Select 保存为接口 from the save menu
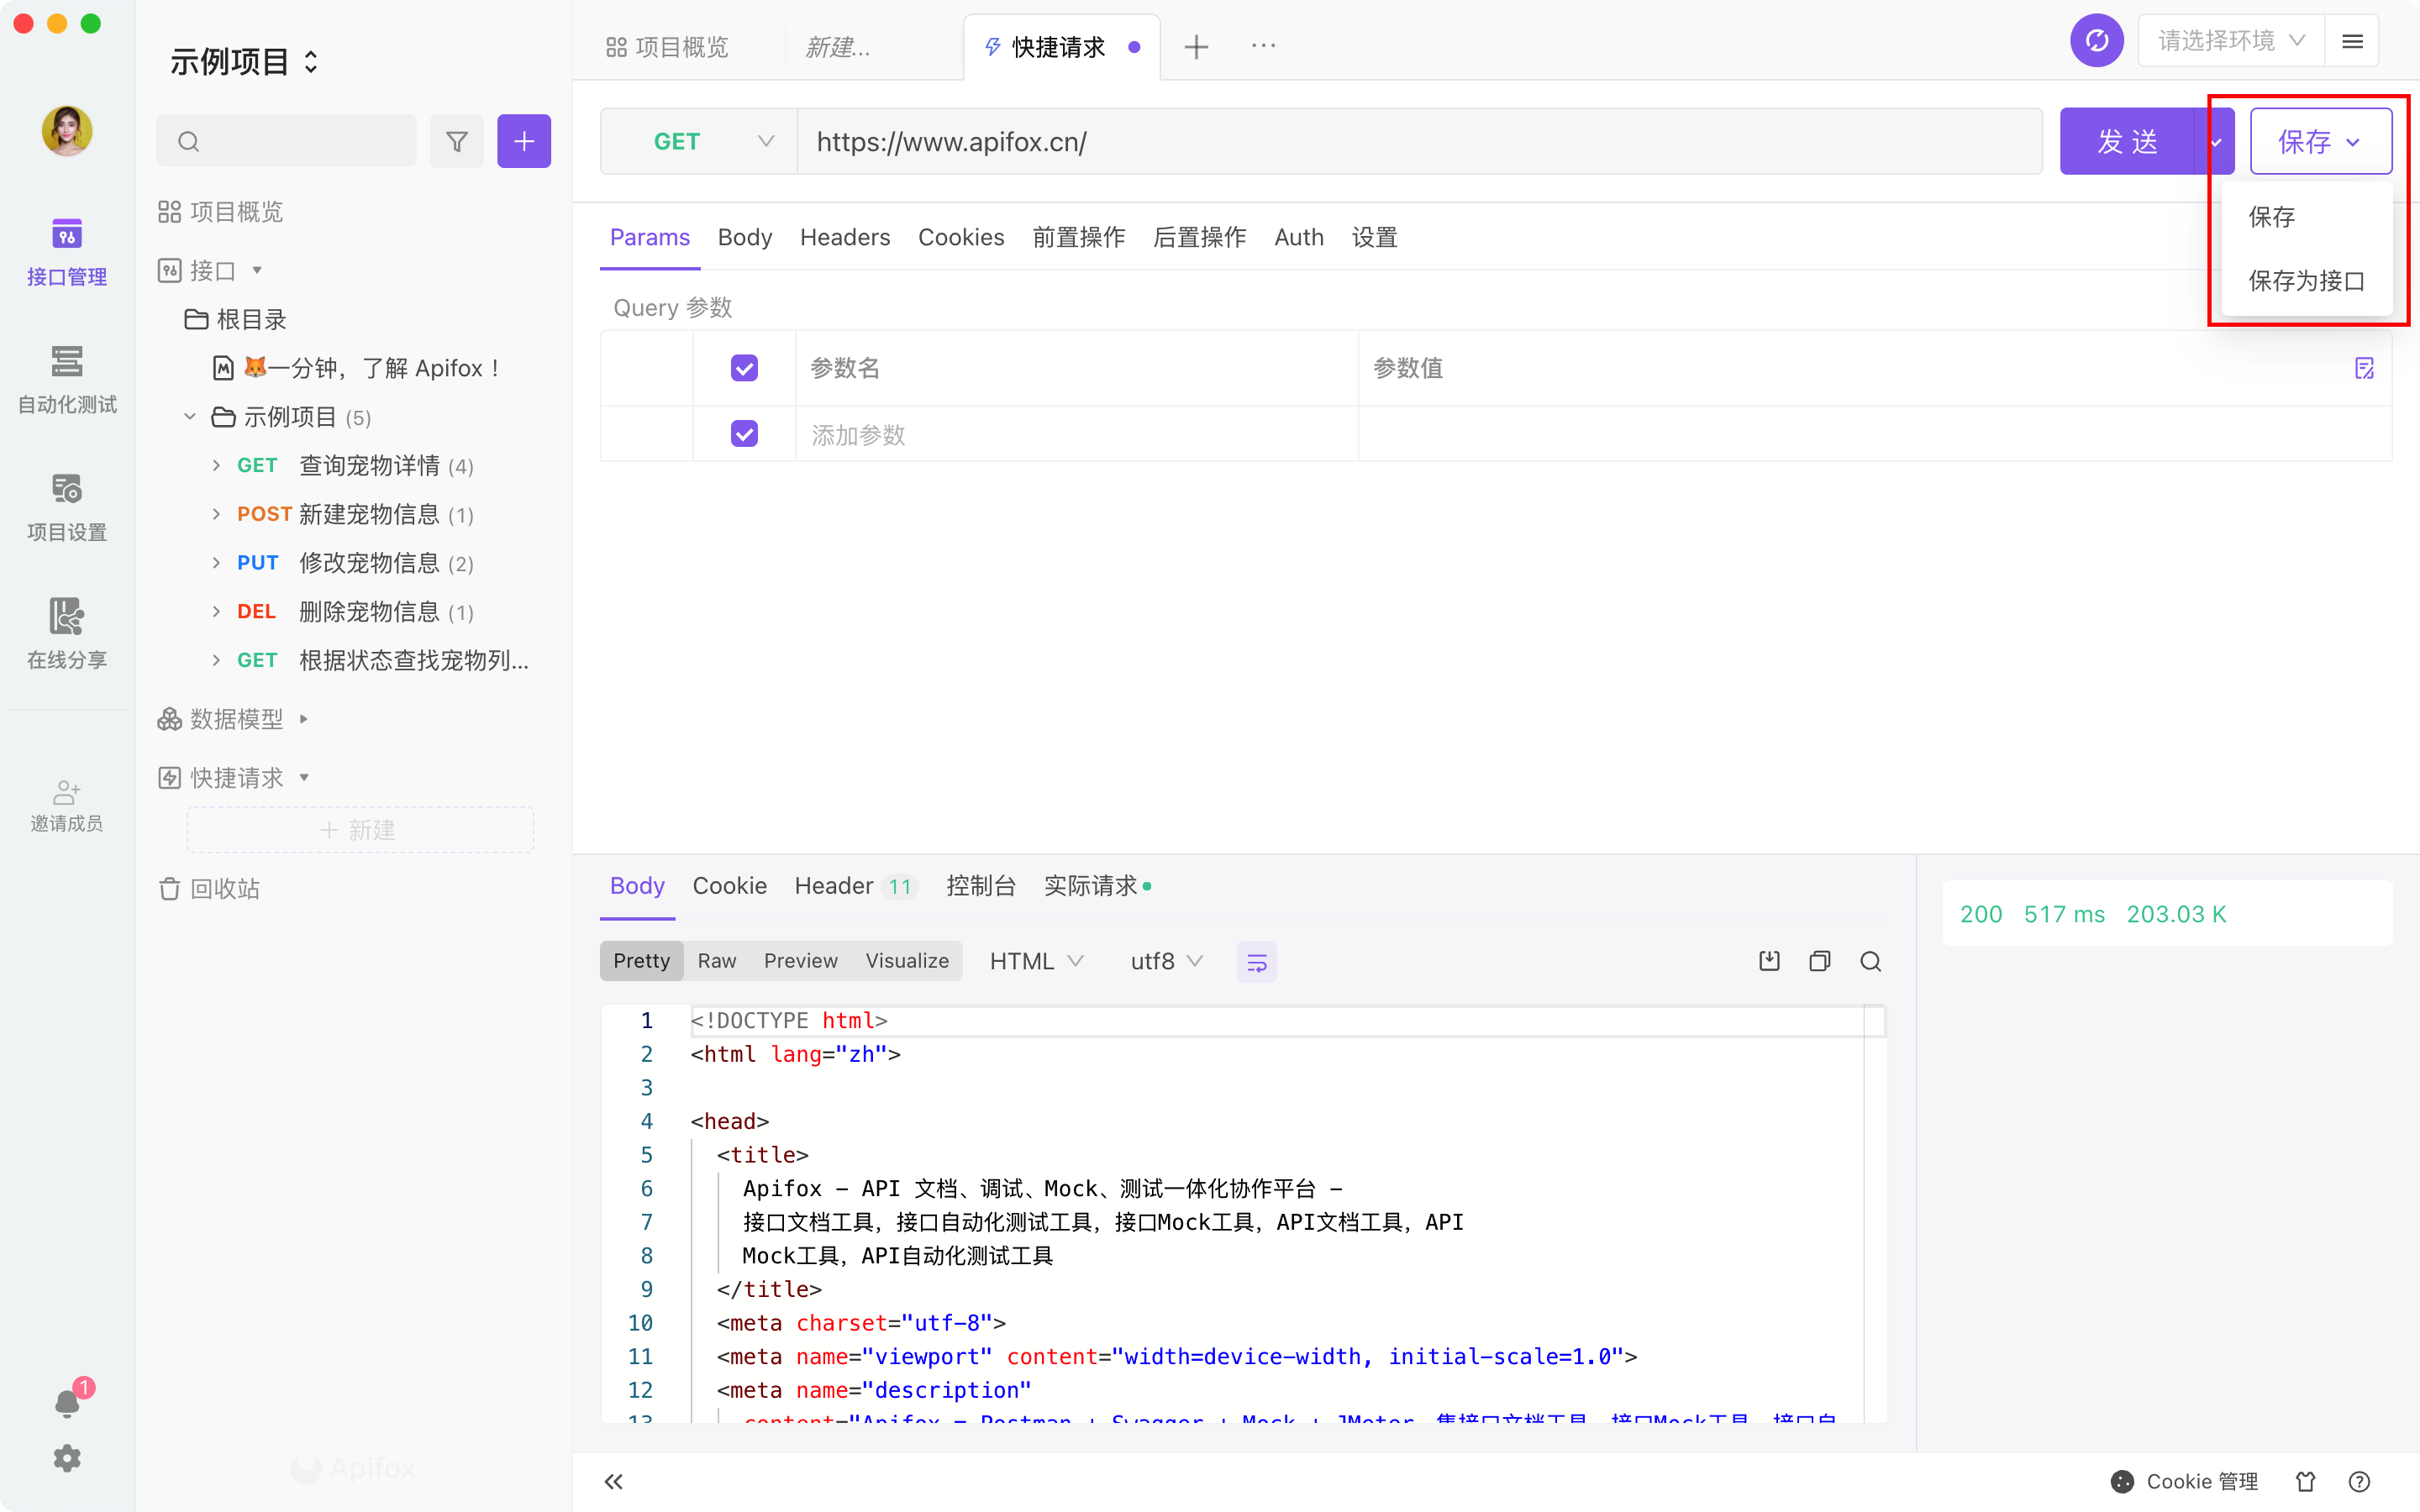Viewport: 2420px width, 1512px height. pyautogui.click(x=2305, y=281)
